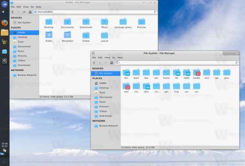245x166 pixels.
Task: Click the up-directory arrow in hb860 window
Action: (x=24, y=12)
